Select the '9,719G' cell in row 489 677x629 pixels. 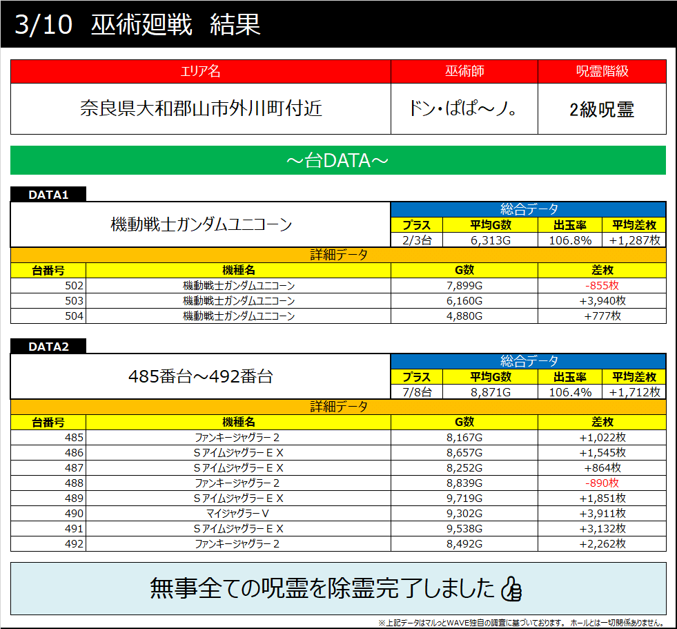pos(464,498)
